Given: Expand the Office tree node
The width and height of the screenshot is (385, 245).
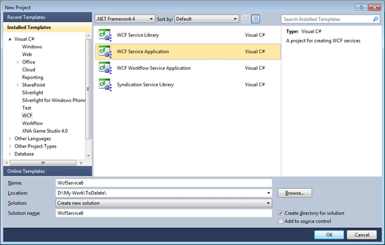Looking at the screenshot, I should pyautogui.click(x=18, y=62).
